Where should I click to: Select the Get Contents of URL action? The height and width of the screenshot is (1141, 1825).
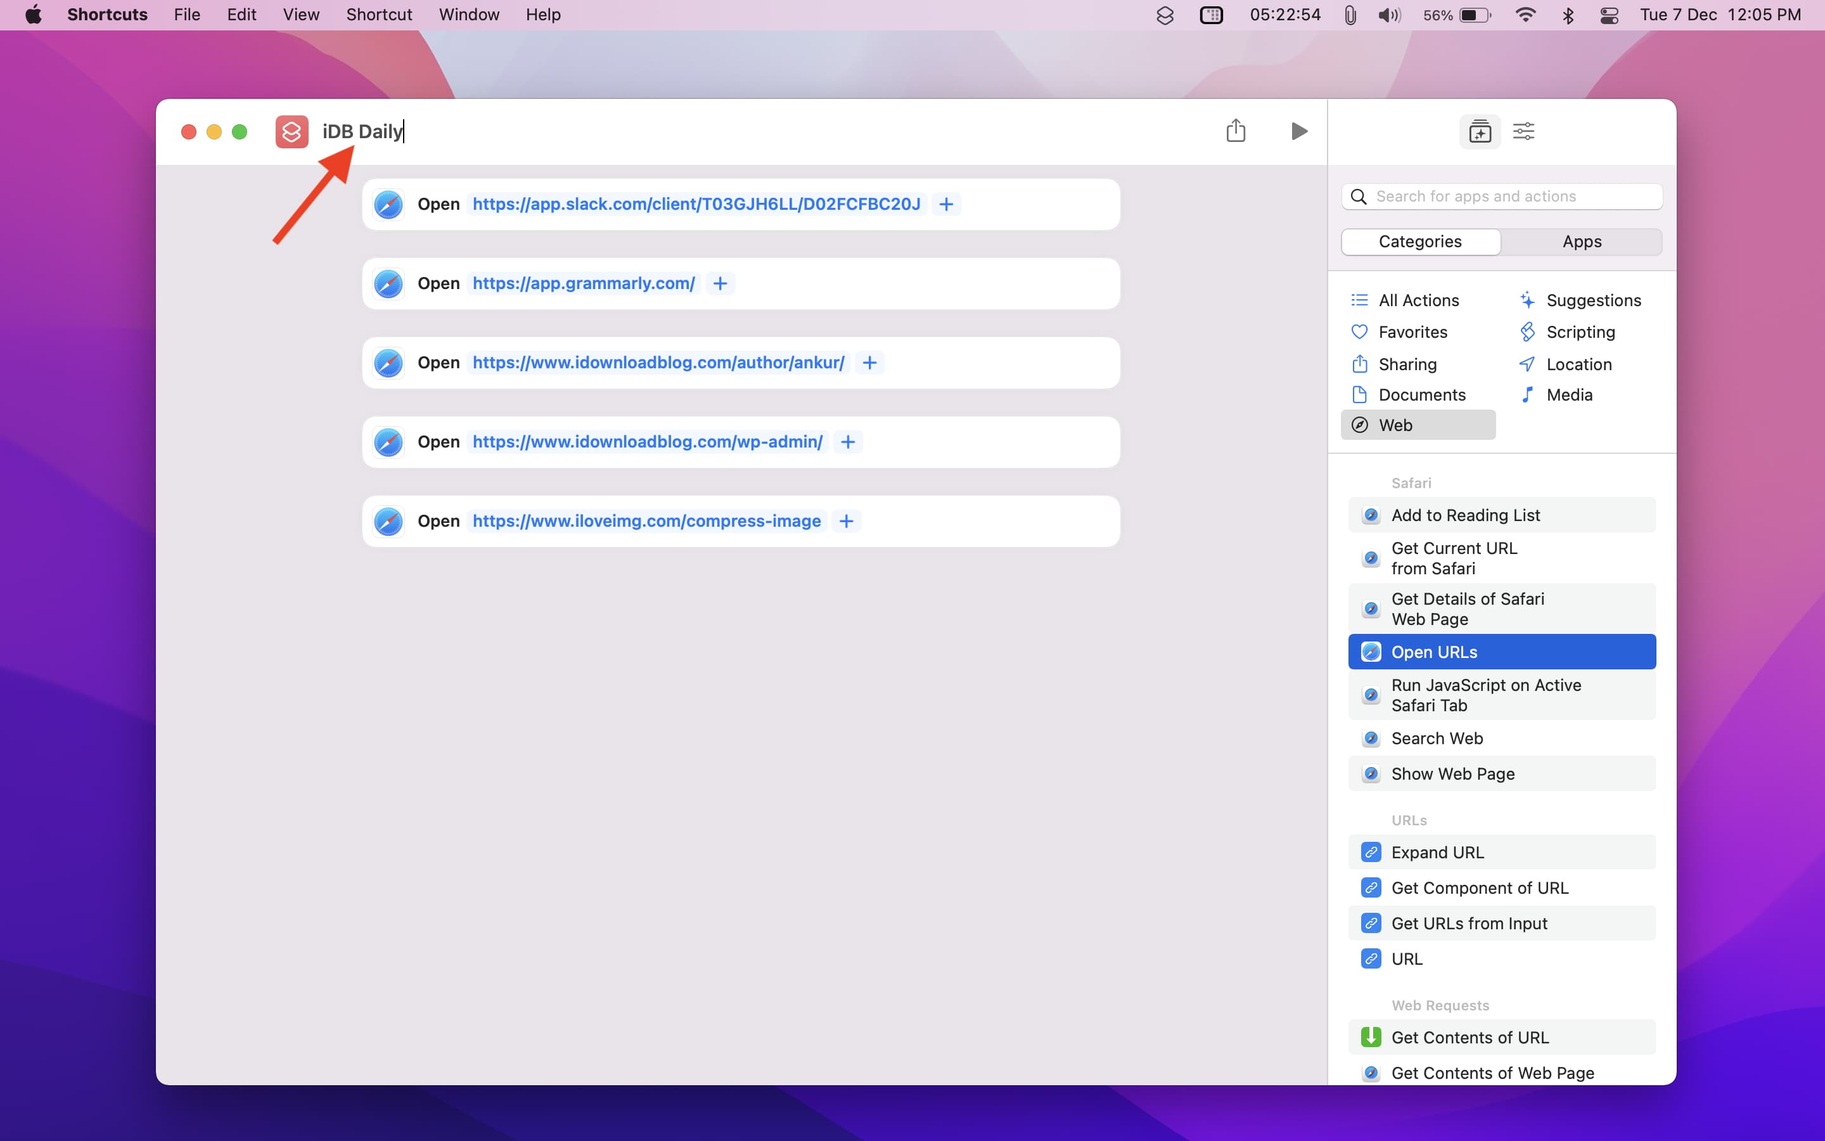(x=1469, y=1037)
